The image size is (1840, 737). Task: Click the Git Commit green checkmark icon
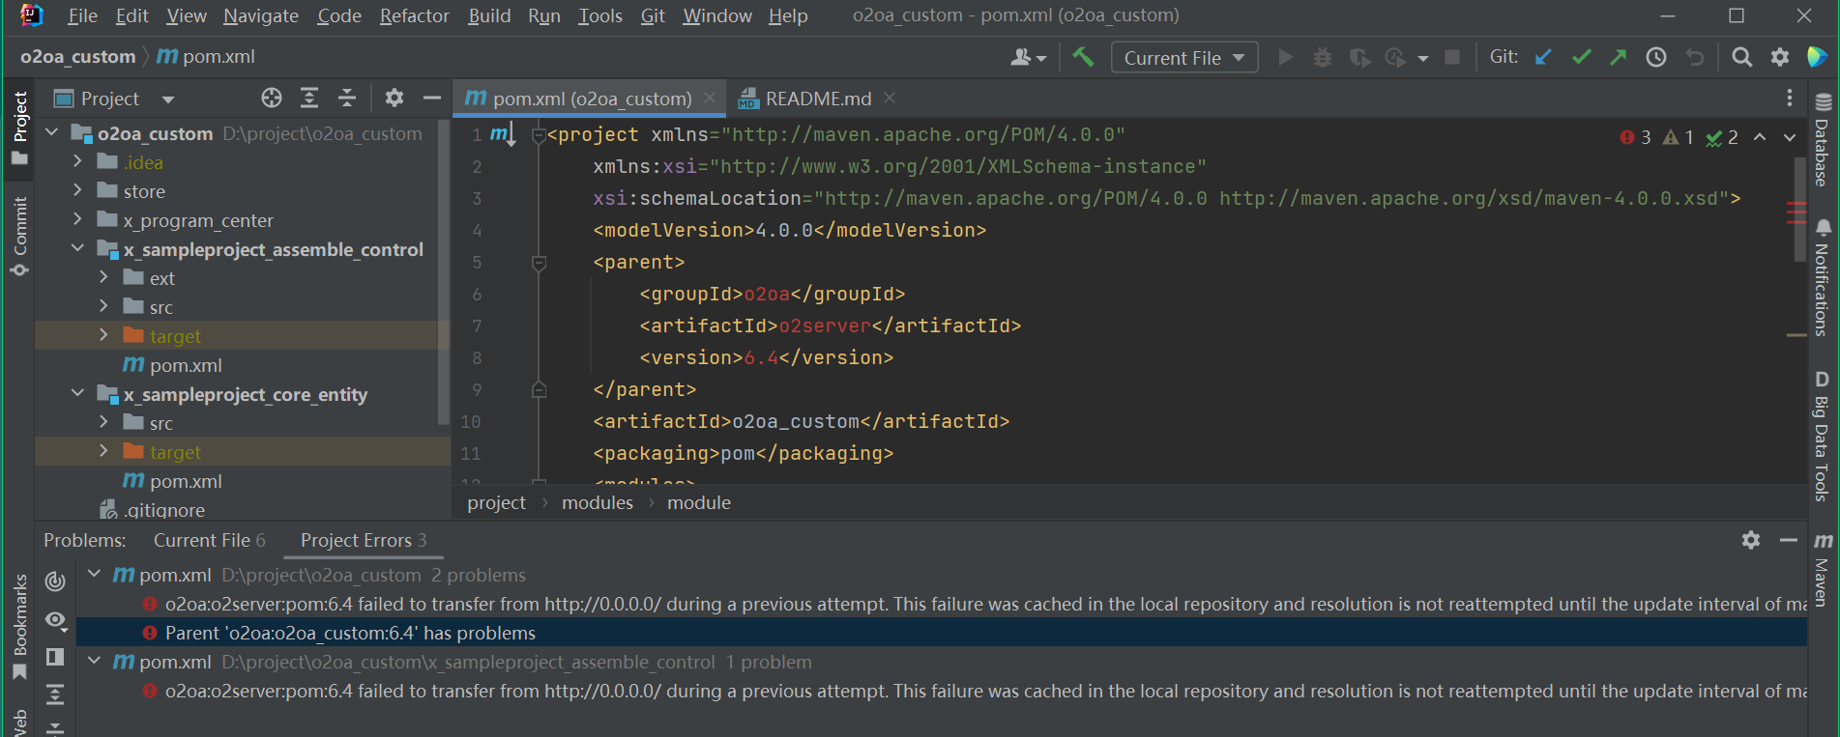[x=1582, y=57]
